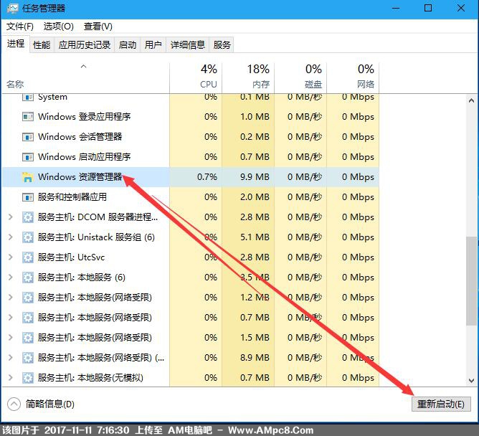This screenshot has height=436, width=479.
Task: Expand the 1.5 MB 本地服务(网络受限) row
Action: coord(10,338)
